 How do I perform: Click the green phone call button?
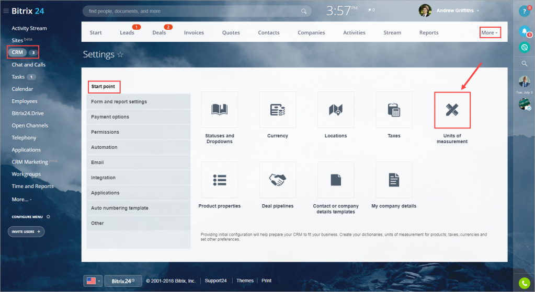[x=524, y=283]
